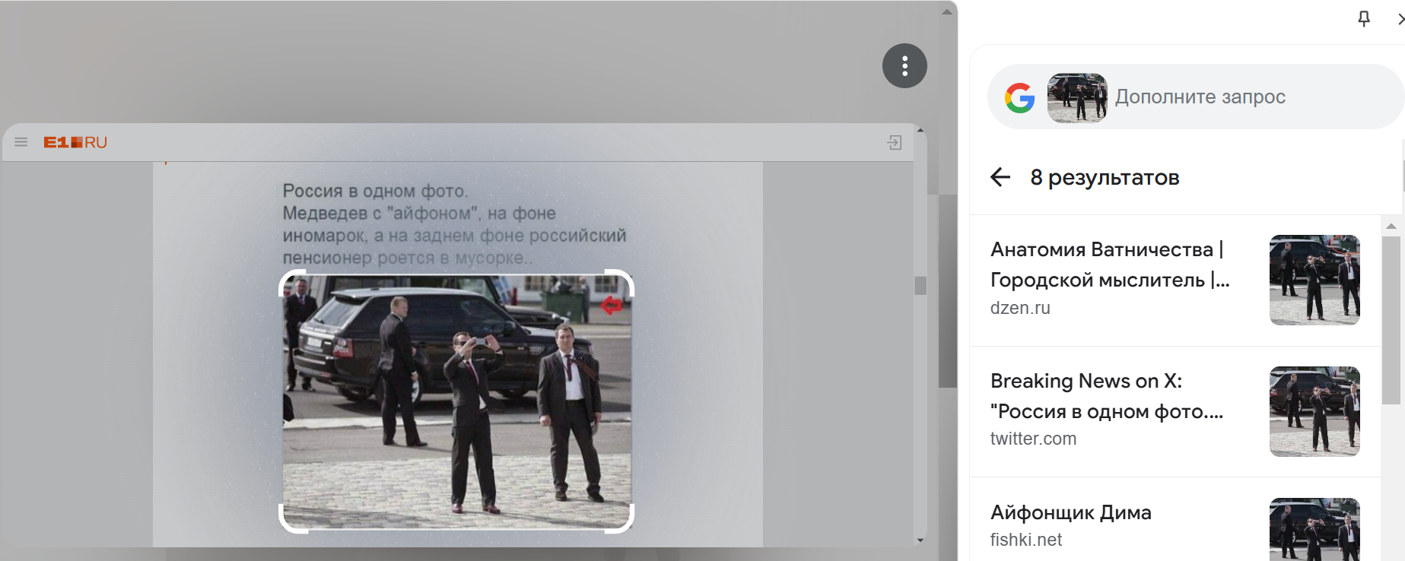Click the twitter.com source label

pos(1033,439)
